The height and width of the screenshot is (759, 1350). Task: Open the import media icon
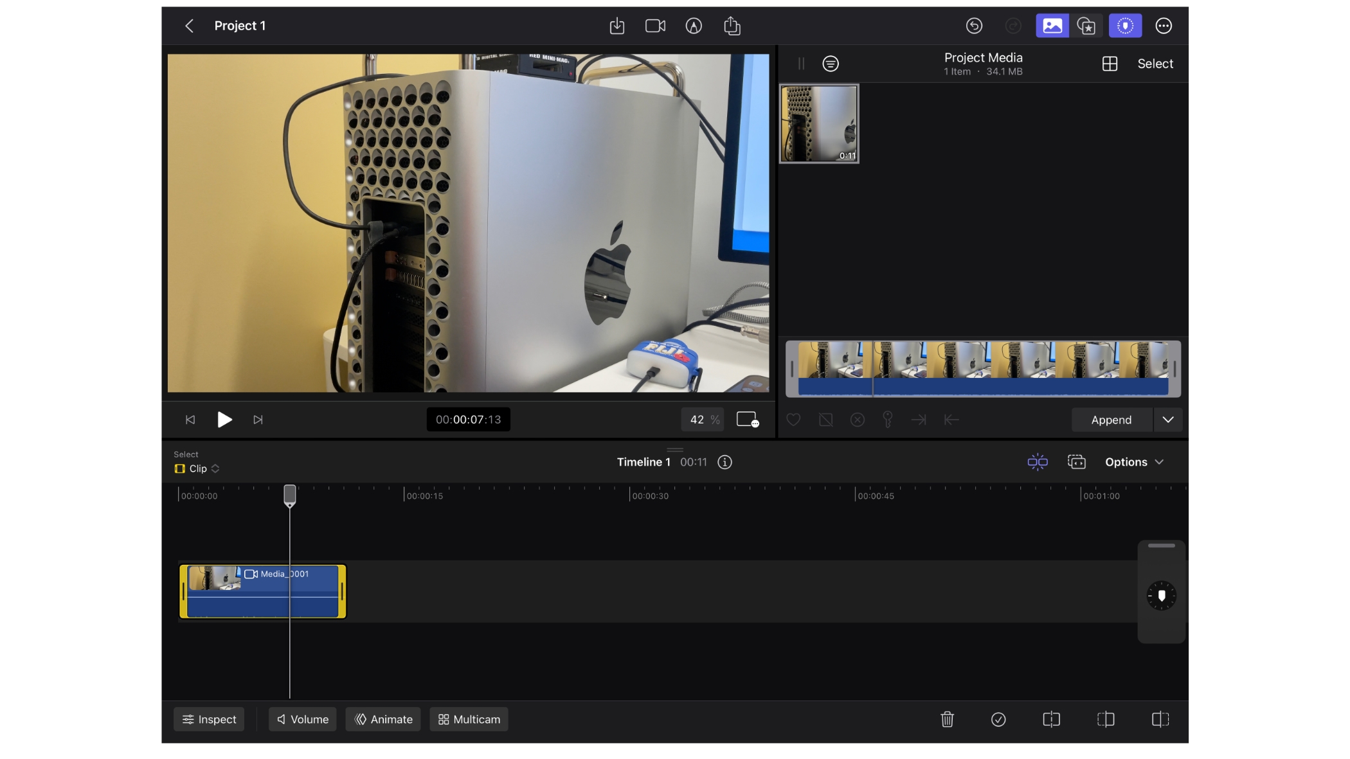tap(617, 26)
